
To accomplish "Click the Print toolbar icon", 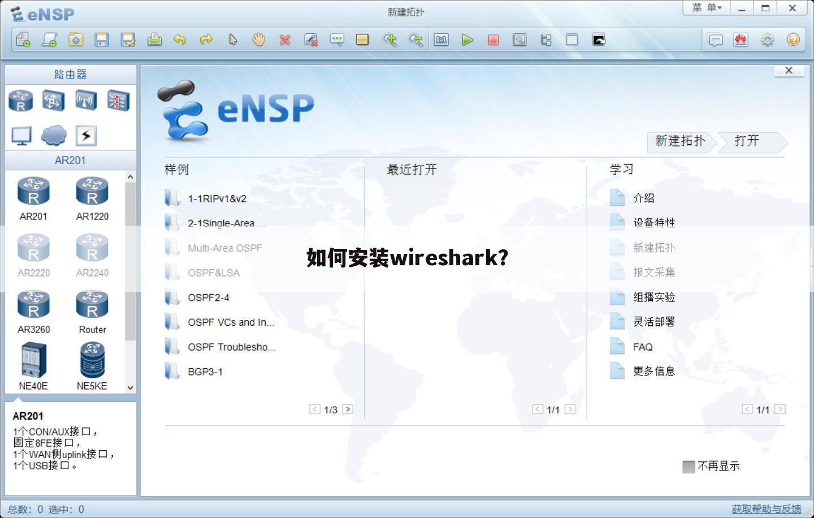I will 154,40.
